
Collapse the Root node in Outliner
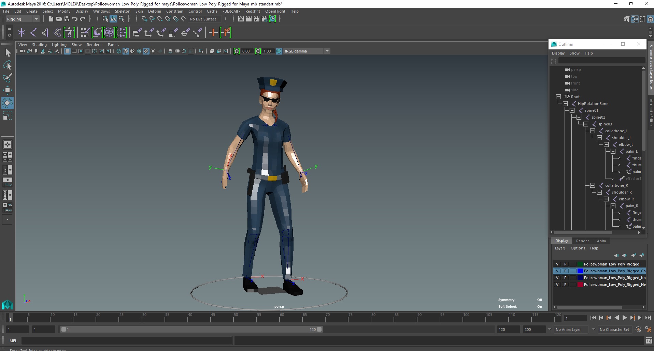558,97
